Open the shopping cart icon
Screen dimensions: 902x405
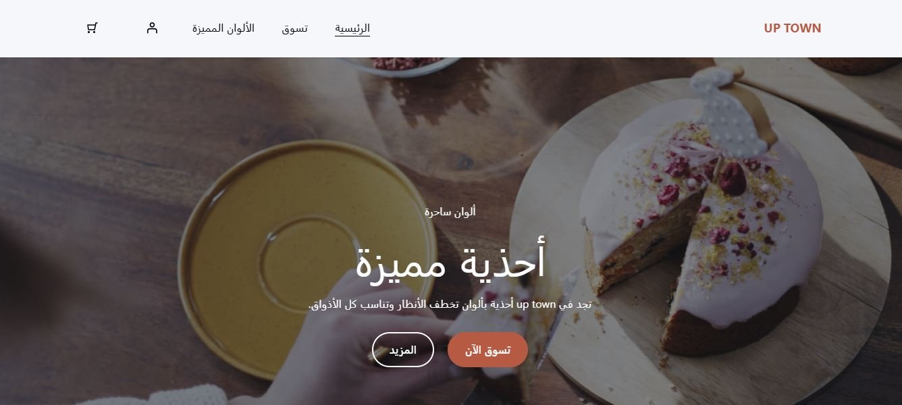pos(92,28)
